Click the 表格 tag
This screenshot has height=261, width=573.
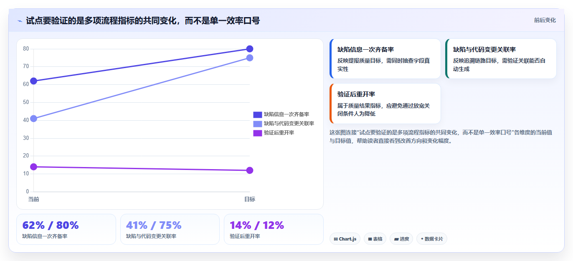click(375, 239)
